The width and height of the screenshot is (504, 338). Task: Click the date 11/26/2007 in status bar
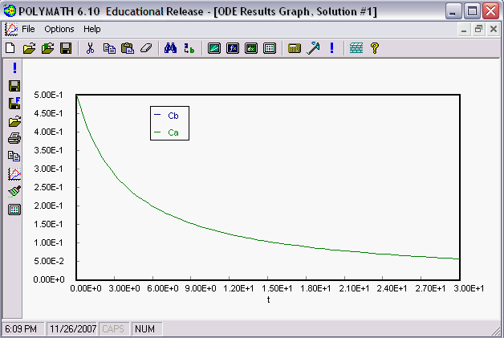pyautogui.click(x=71, y=329)
